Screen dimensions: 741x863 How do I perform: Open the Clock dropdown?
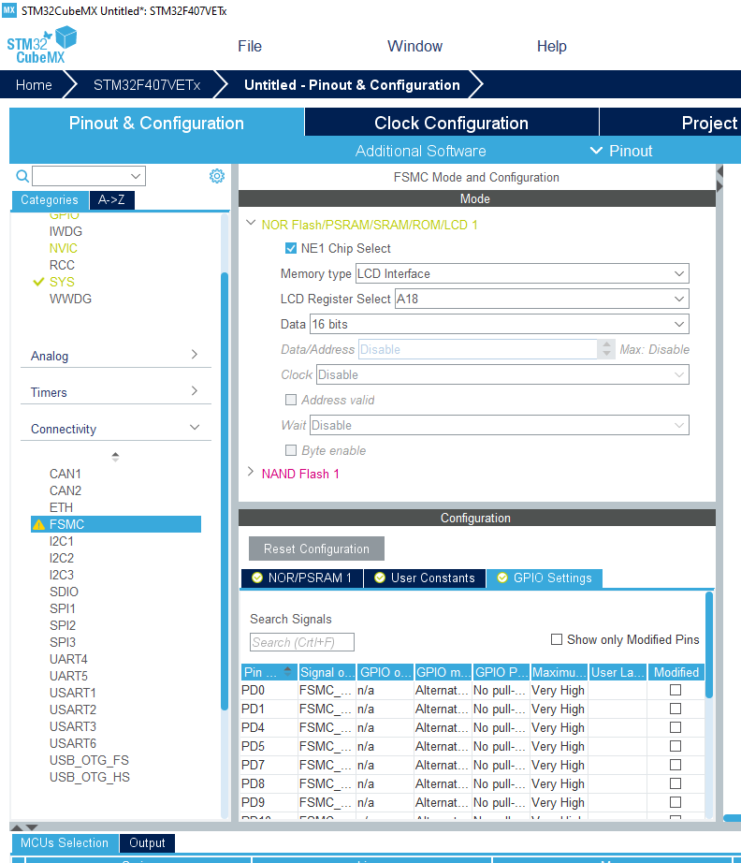coord(502,374)
